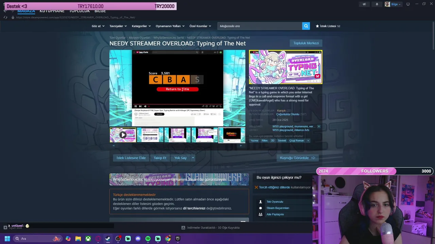Select the Yazma tag

pos(254,141)
